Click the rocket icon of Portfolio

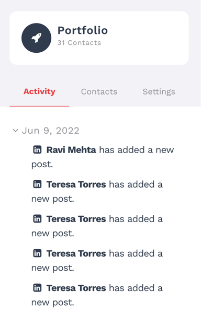(x=37, y=38)
